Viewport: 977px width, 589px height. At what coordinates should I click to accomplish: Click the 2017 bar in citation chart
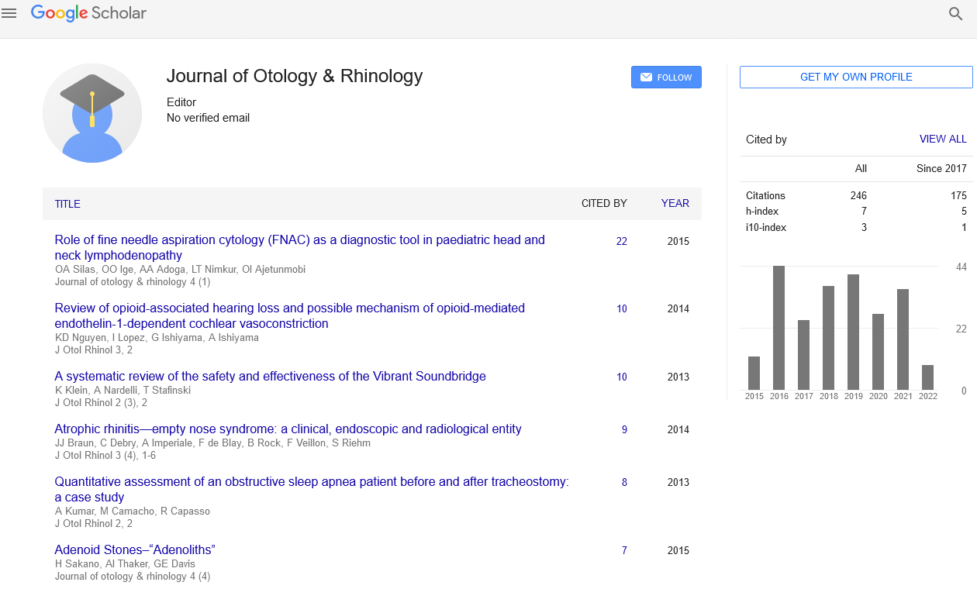click(803, 355)
